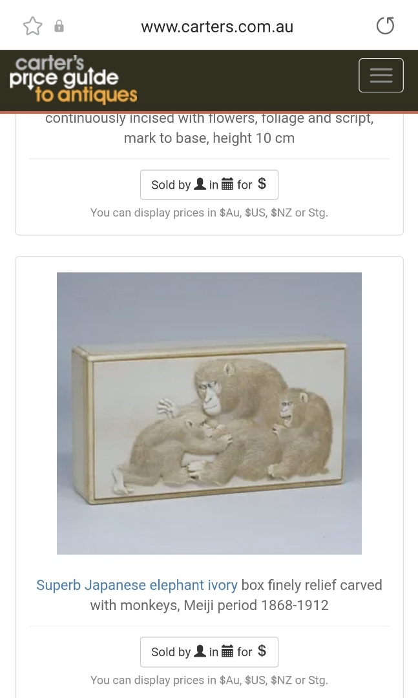418x698 pixels.
Task: Open the ivory monkey box image
Action: point(209,413)
